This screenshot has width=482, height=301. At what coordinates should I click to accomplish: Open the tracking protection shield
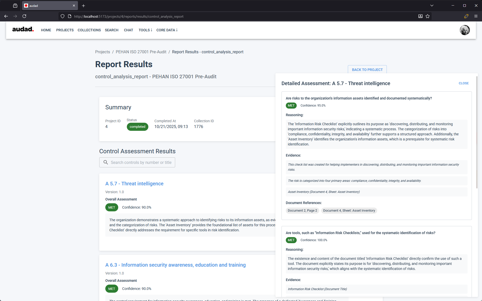tap(62, 16)
